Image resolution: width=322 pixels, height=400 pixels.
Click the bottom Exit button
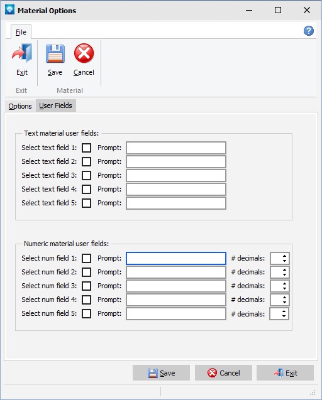coord(285,373)
